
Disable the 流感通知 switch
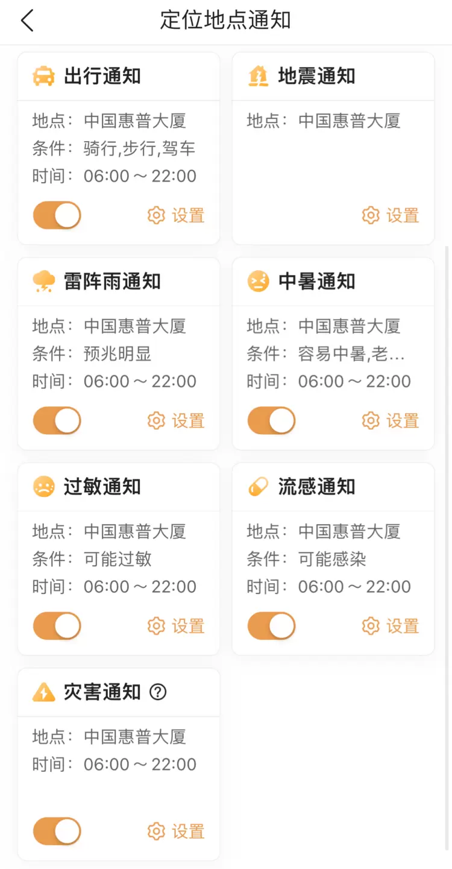pyautogui.click(x=272, y=626)
